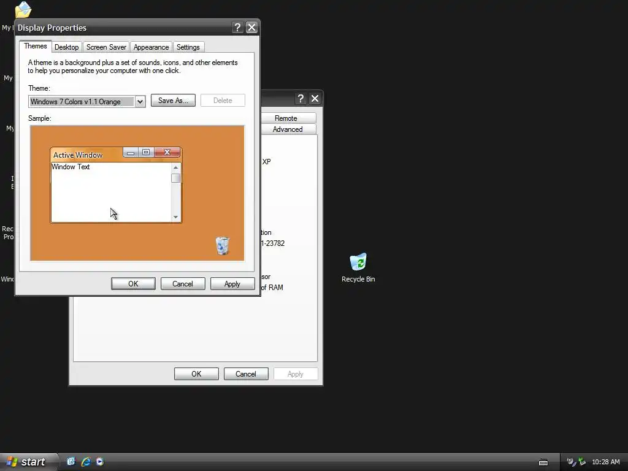Click Save As... to save theme
628x471 pixels.
(x=173, y=101)
